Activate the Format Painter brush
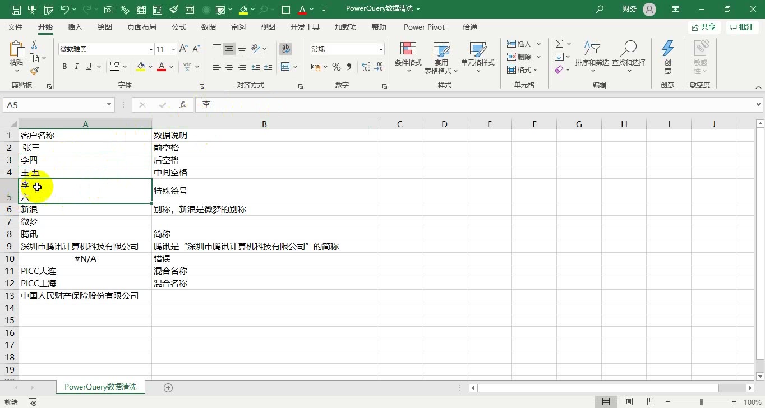765x408 pixels. pyautogui.click(x=34, y=71)
